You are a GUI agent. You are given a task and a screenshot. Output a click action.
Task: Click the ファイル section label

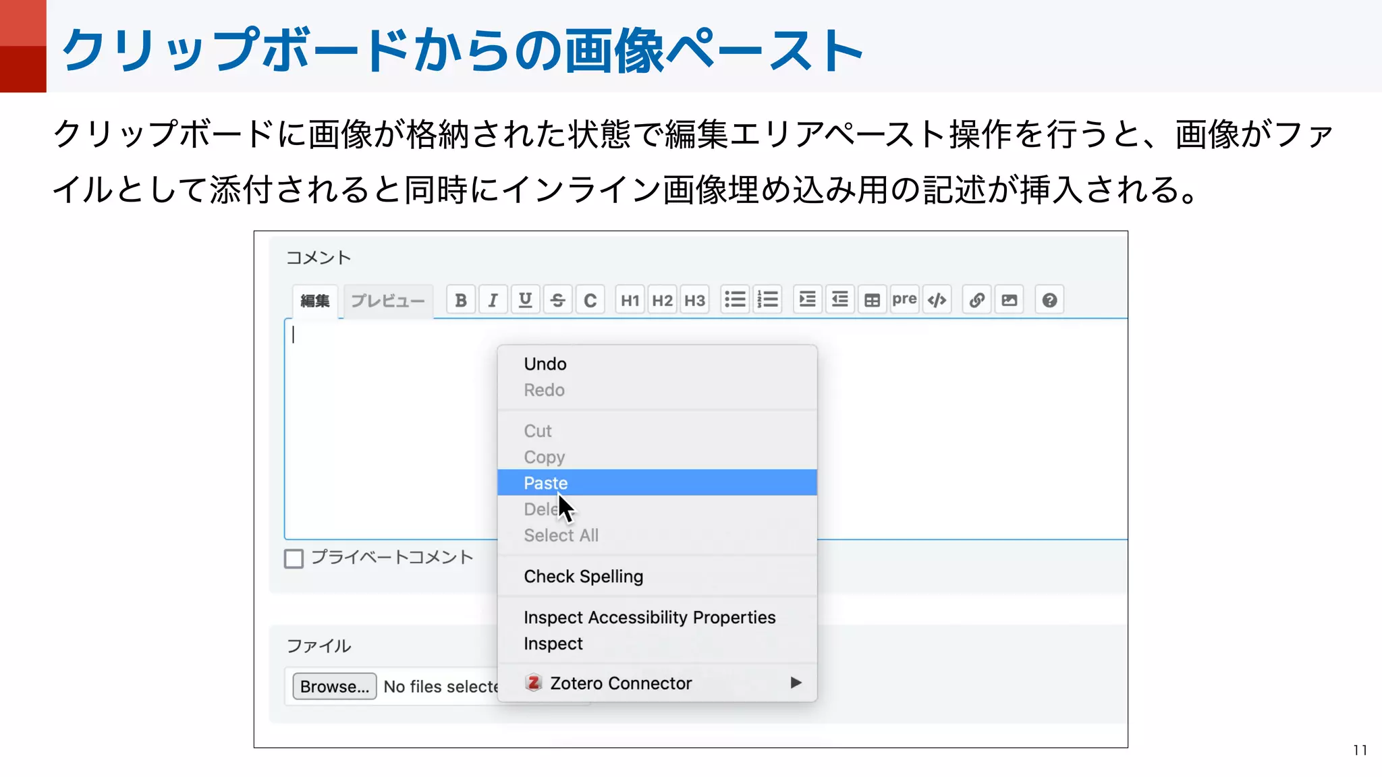click(x=319, y=646)
